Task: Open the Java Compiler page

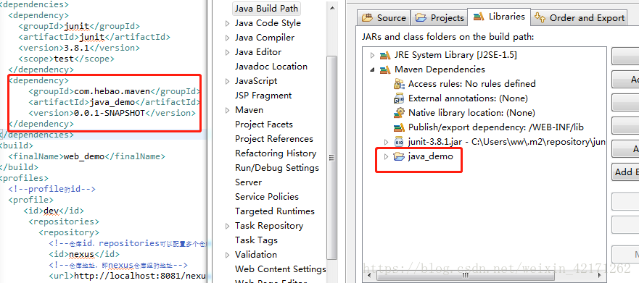Action: [265, 38]
